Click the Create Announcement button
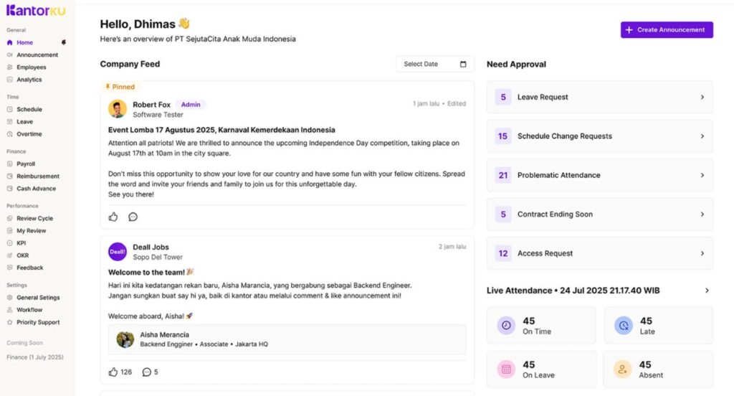The width and height of the screenshot is (734, 396). 667,29
